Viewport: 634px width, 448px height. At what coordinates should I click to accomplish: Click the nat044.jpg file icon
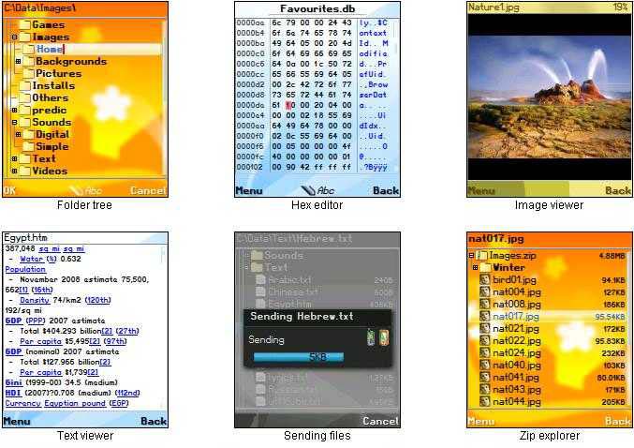[485, 401]
